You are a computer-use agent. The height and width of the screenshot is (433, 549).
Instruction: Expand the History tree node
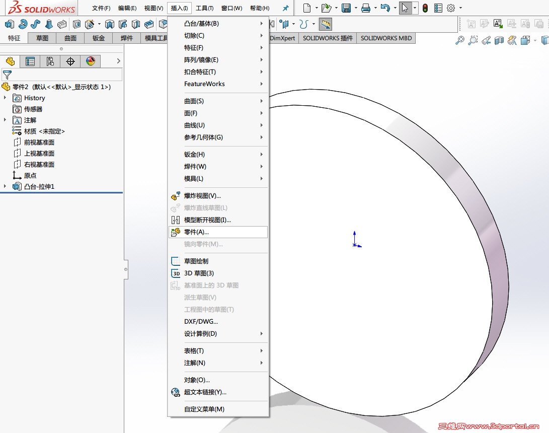[x=5, y=97]
